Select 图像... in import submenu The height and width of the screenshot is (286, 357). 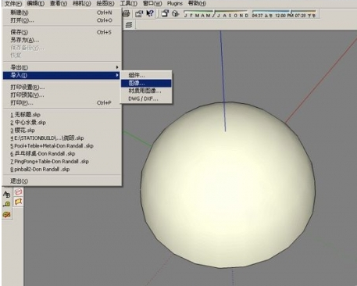(x=146, y=83)
